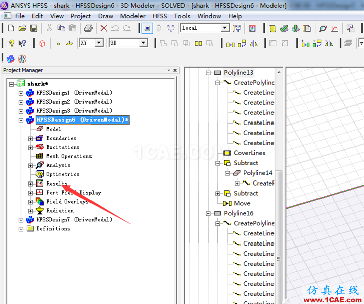This screenshot has width=364, height=304.
Task: Expand the Definitions folder node
Action: pos(21,229)
